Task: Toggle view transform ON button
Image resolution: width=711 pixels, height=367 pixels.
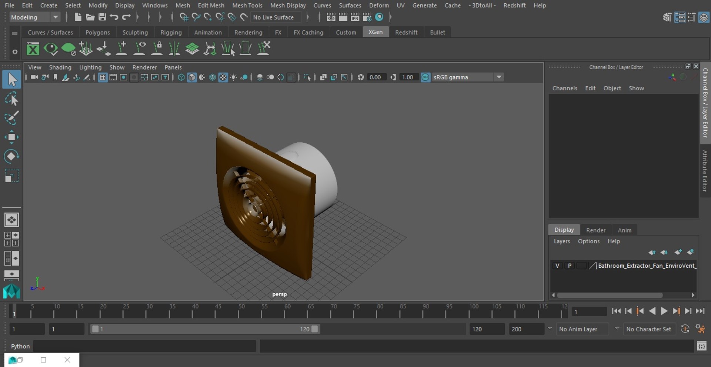Action: [x=425, y=77]
